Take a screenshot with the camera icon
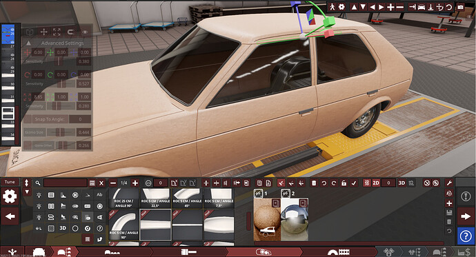Viewport: 476px width, 257px height. 461,7
